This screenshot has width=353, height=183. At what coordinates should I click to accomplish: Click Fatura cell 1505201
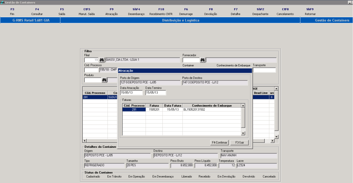[x=154, y=109]
